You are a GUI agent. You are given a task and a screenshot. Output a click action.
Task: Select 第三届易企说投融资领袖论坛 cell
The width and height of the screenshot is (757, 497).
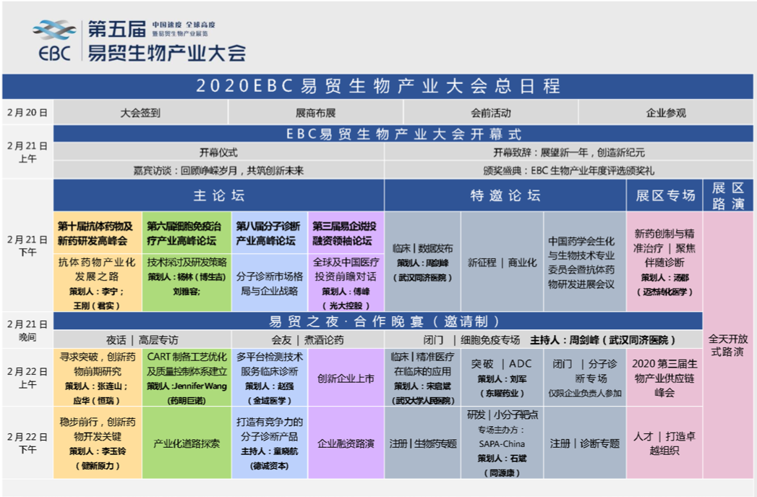coord(346,233)
